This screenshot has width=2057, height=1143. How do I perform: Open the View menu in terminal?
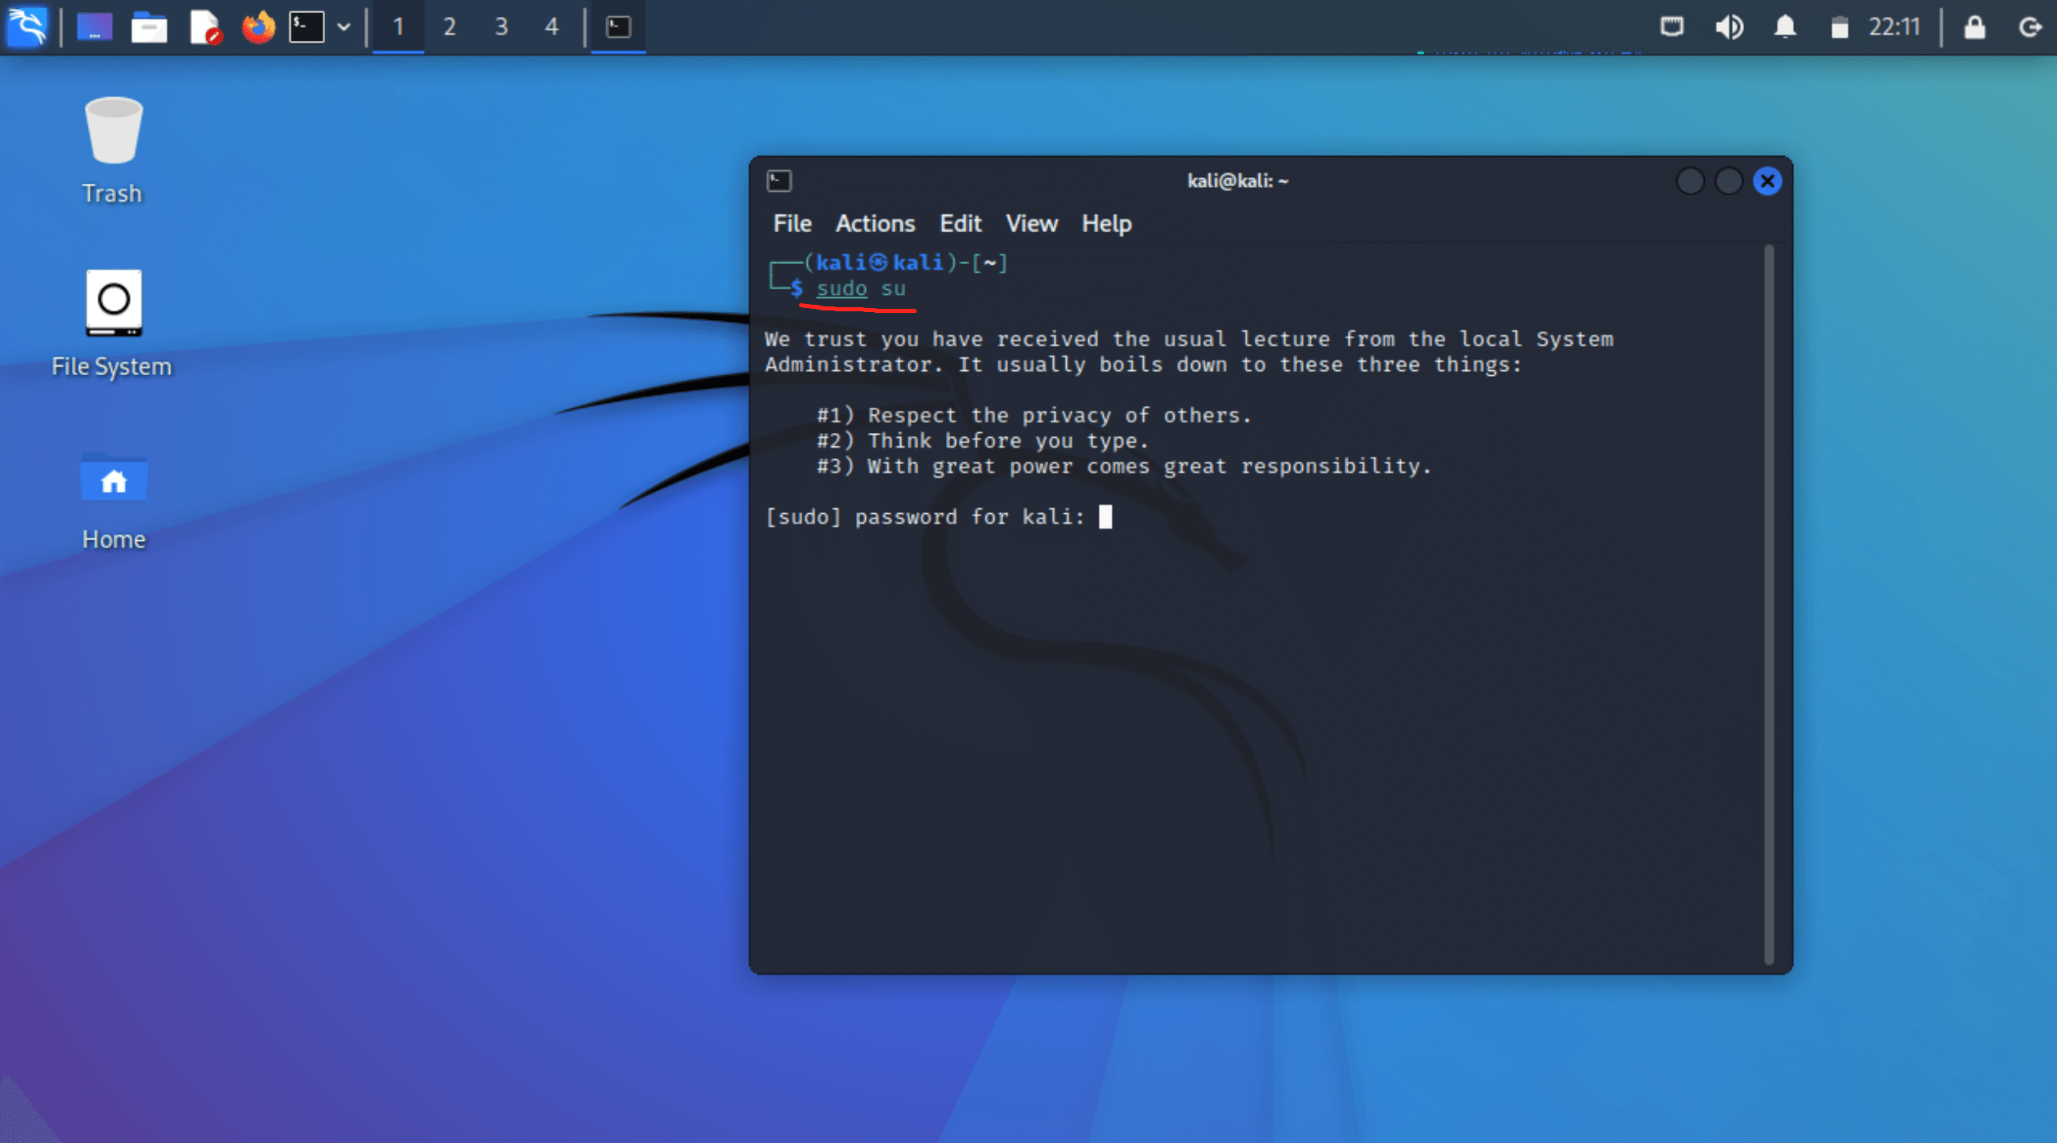[x=1032, y=223]
